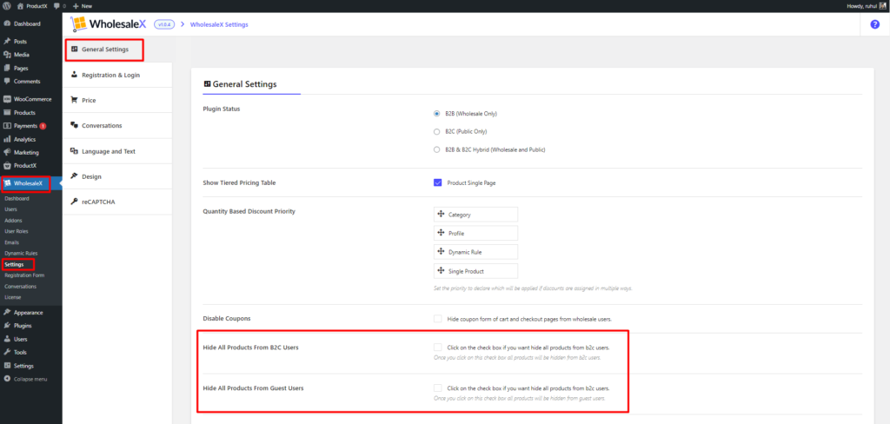Open the Addons submenu
The image size is (890, 424).
tap(13, 220)
